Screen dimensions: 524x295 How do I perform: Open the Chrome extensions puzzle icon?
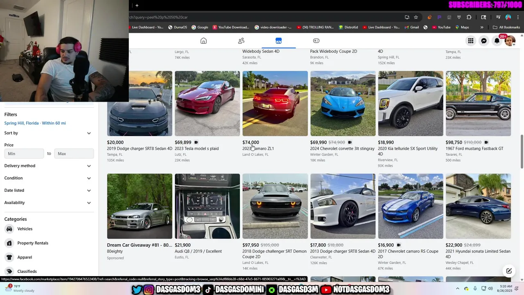(469, 17)
